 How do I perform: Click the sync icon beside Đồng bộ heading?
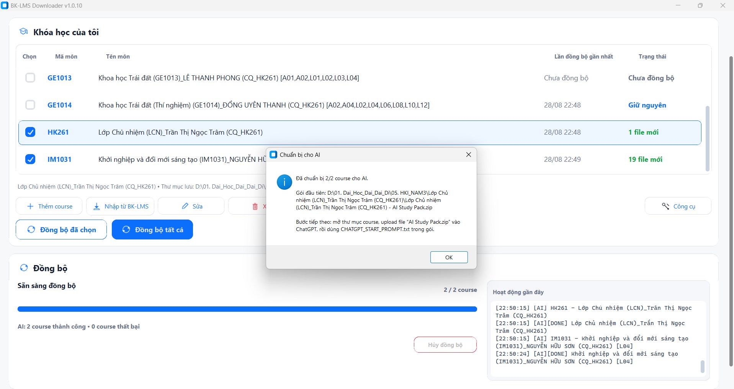pyautogui.click(x=24, y=268)
